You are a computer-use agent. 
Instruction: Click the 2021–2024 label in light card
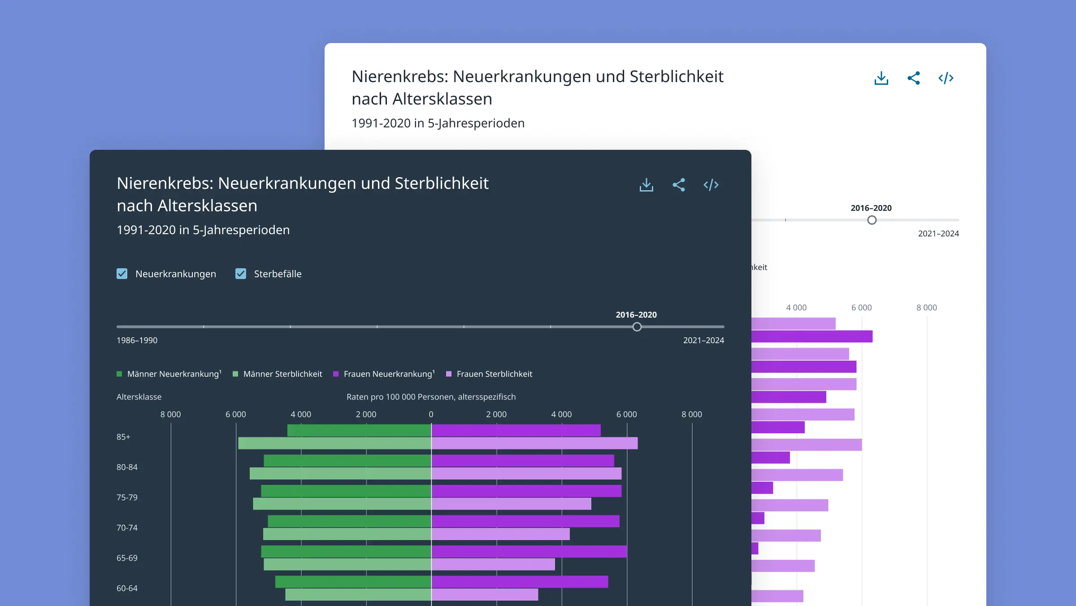click(x=938, y=233)
